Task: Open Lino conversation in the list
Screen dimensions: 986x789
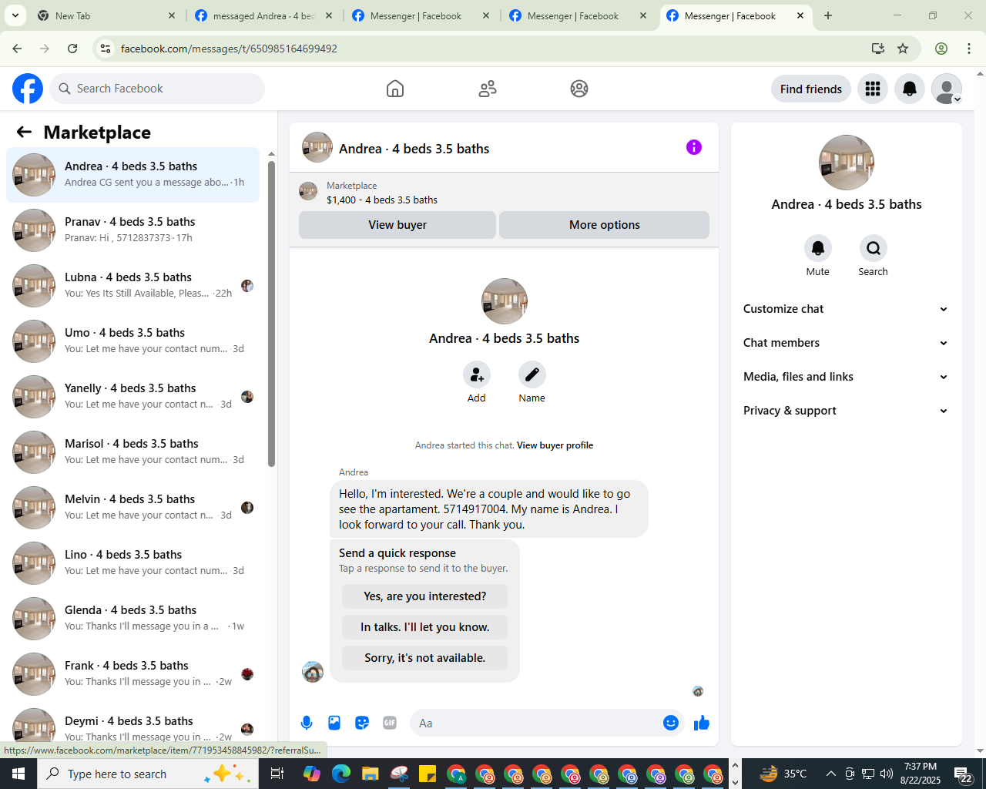Action: [133, 563]
